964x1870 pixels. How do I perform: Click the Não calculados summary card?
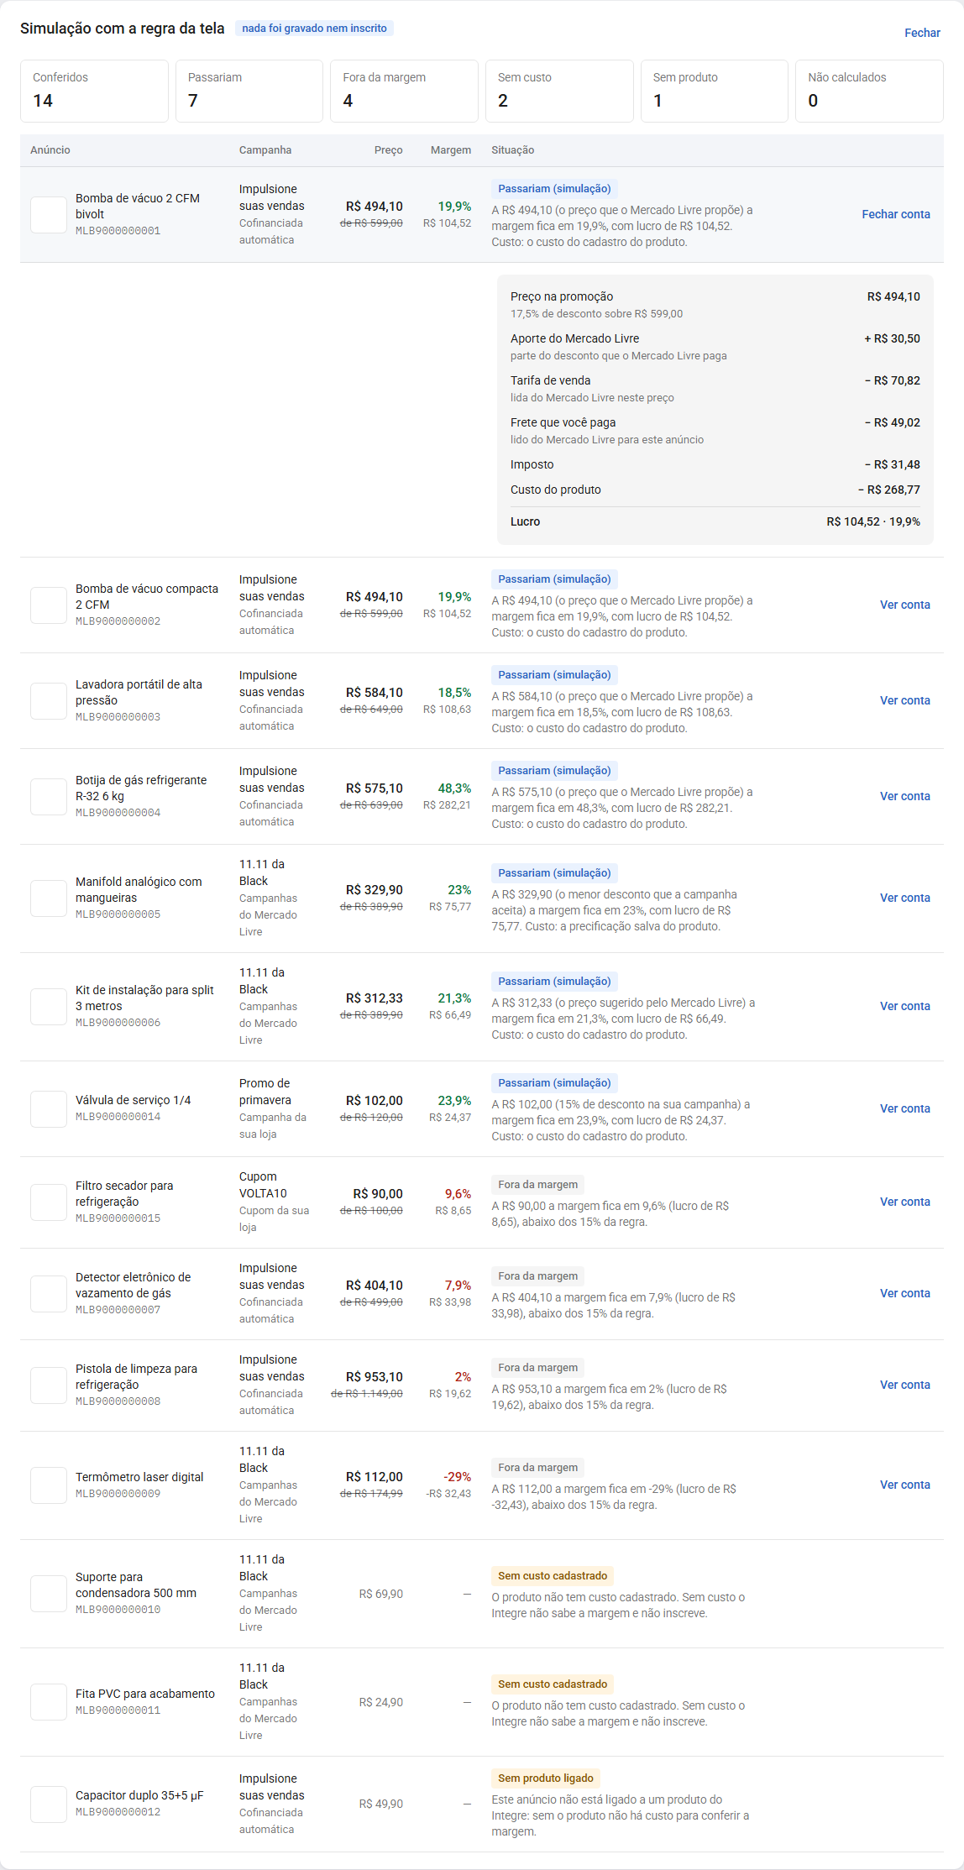click(869, 91)
